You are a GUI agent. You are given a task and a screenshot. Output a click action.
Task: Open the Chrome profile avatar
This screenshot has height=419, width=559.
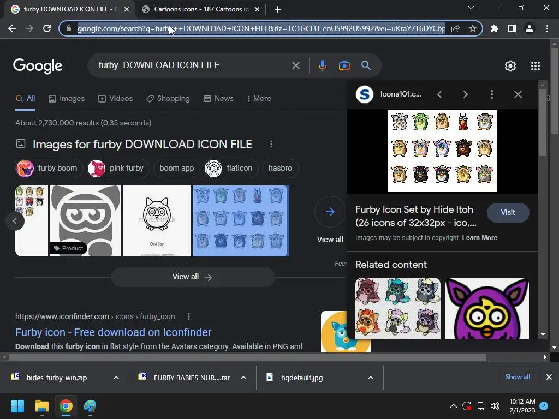(x=530, y=28)
